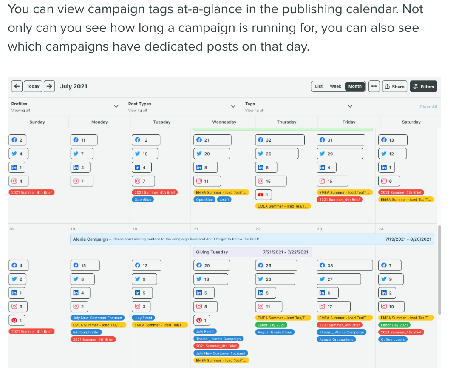
Task: Select the Month view tab
Action: point(355,86)
